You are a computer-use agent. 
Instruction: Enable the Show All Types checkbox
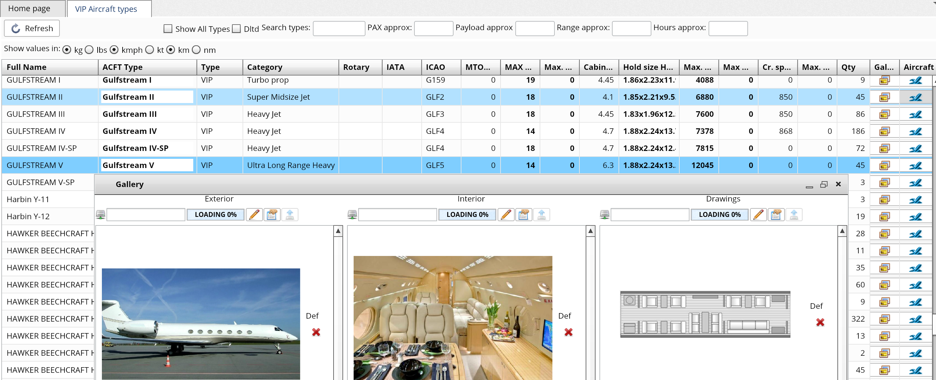168,29
